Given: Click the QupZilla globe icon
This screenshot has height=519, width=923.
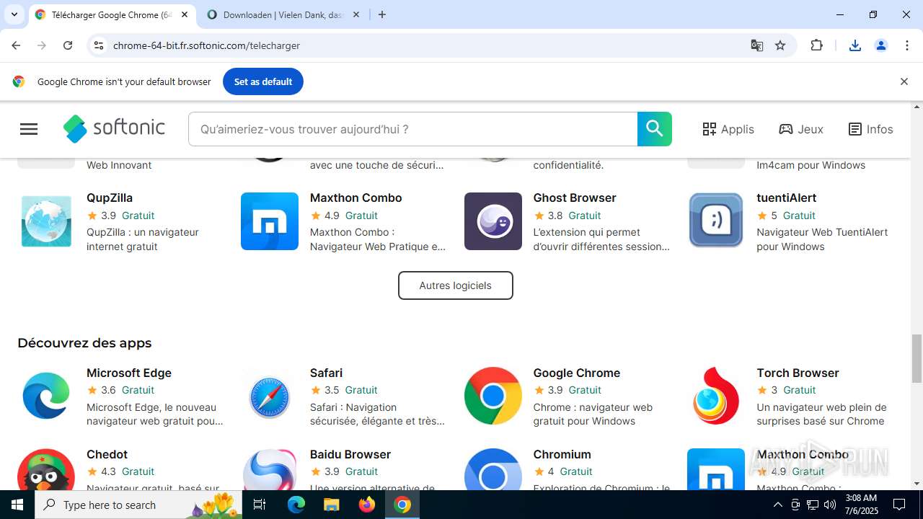Looking at the screenshot, I should 46,221.
